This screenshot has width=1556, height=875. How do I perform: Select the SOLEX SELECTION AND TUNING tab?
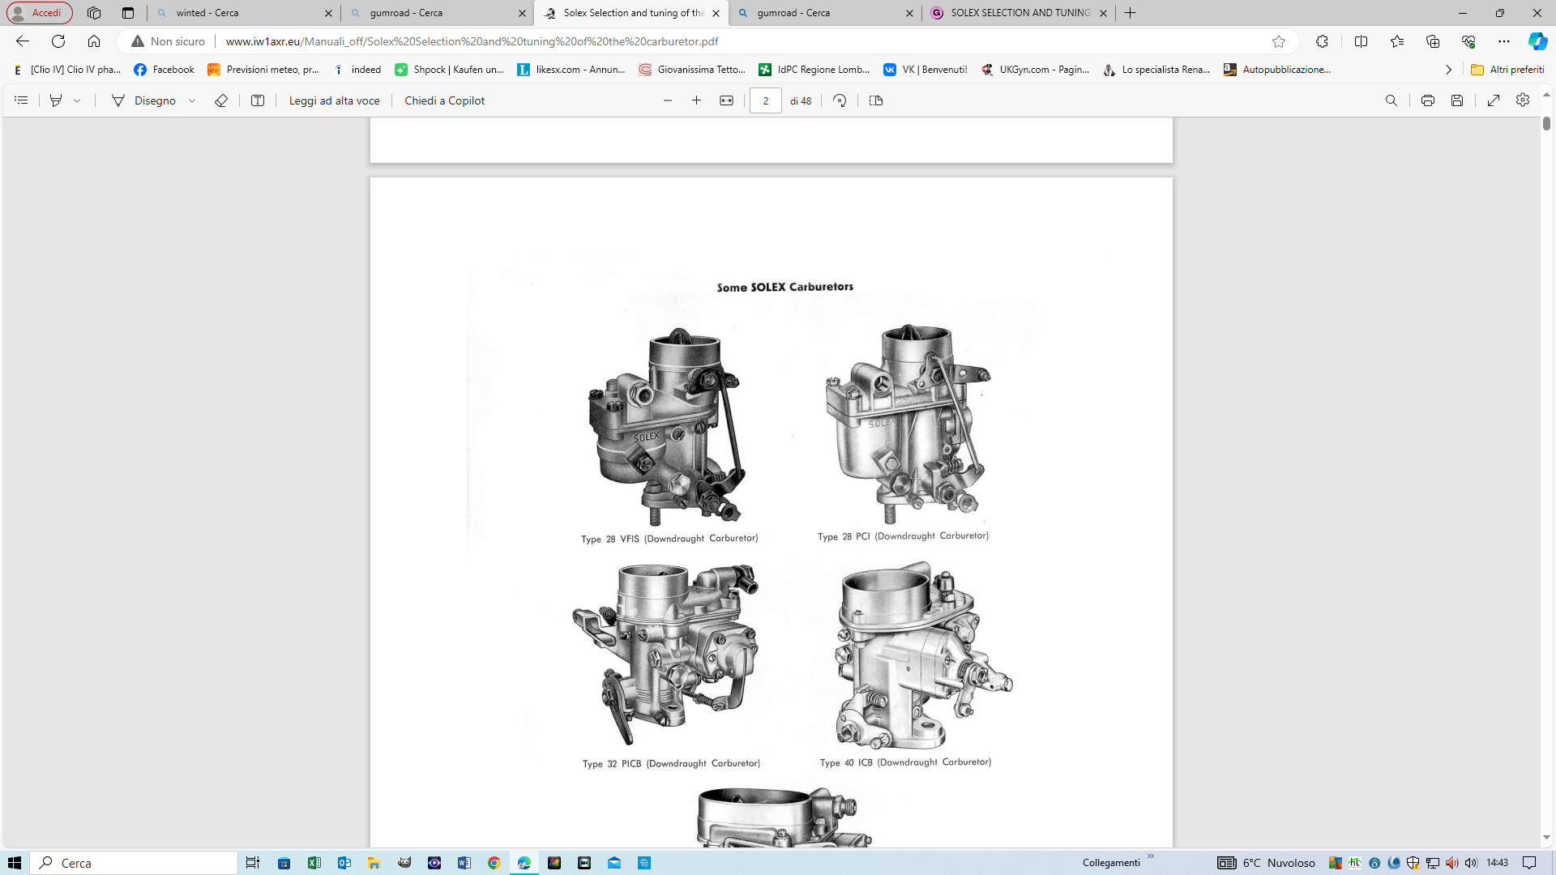point(1013,13)
